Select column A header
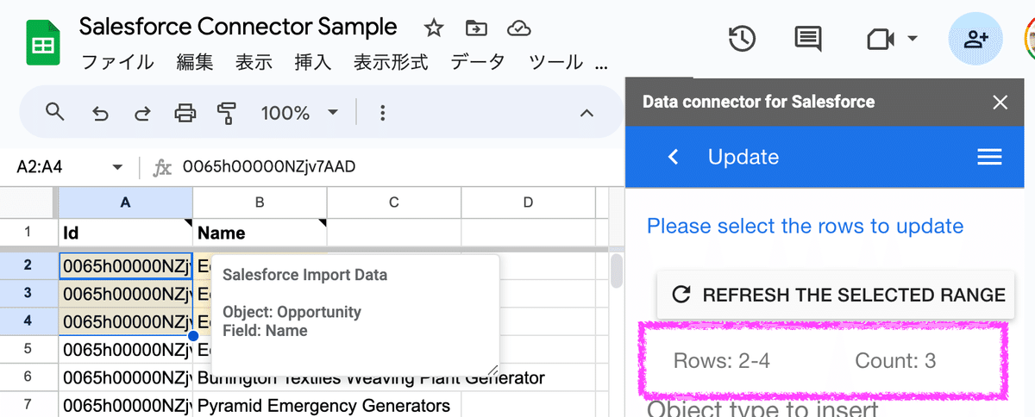 point(126,202)
